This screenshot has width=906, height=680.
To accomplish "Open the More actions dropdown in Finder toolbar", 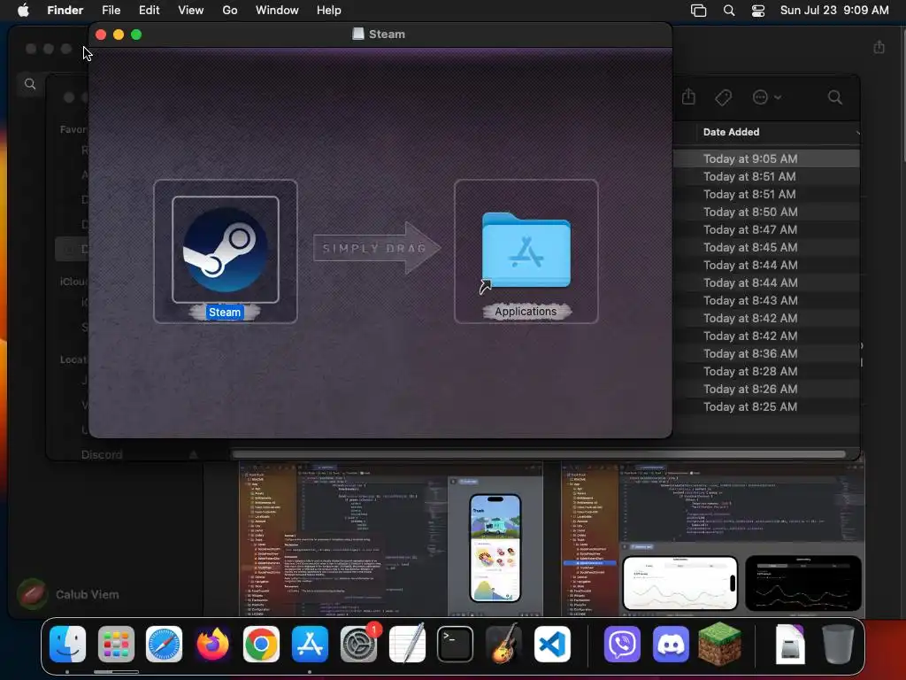I will pos(767,97).
